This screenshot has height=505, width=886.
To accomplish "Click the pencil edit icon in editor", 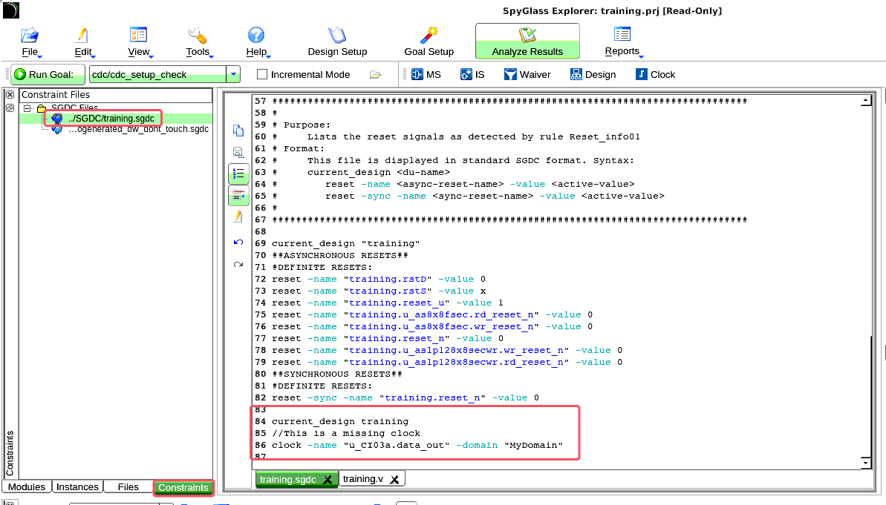I will coord(238,217).
